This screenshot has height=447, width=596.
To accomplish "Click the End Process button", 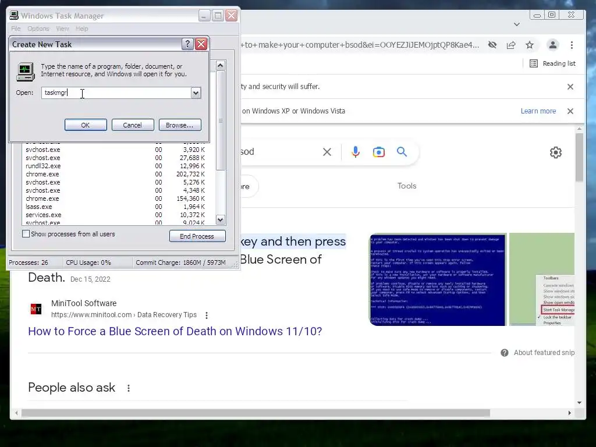I will point(197,236).
